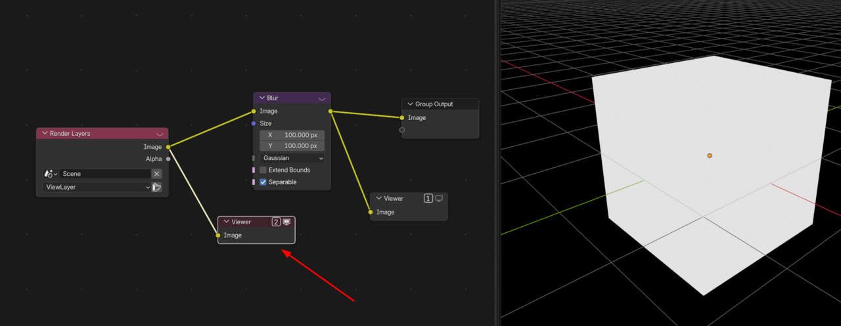This screenshot has width=841, height=326.
Task: Click the preview toggle icon on Render Layers header
Action: 160,134
